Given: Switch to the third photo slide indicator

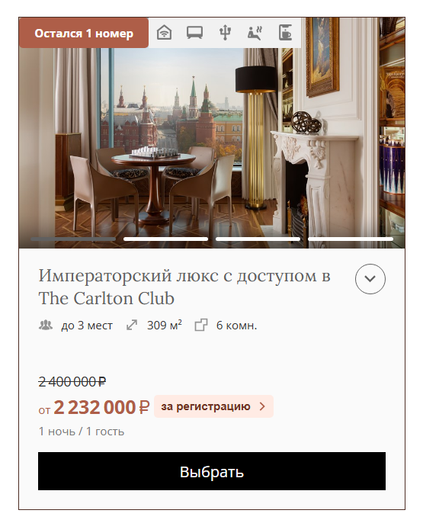Looking at the screenshot, I should click(x=258, y=239).
